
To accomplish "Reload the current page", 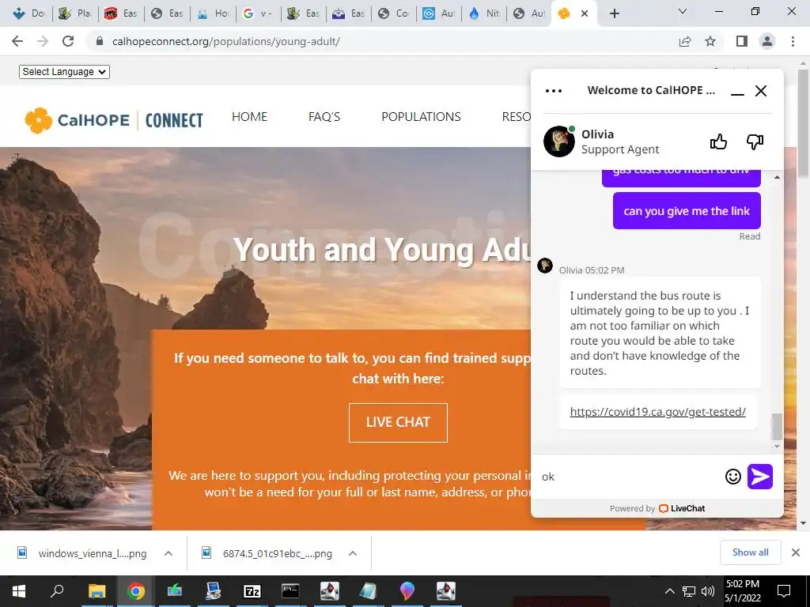I will (68, 41).
